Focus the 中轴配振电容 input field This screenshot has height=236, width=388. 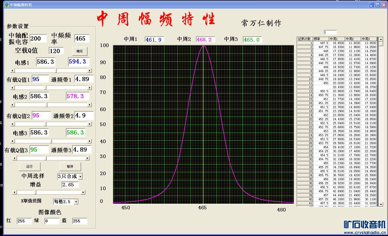click(38, 39)
